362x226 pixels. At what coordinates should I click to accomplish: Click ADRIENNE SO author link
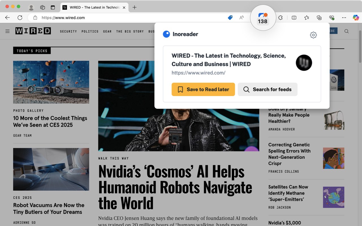click(x=24, y=223)
